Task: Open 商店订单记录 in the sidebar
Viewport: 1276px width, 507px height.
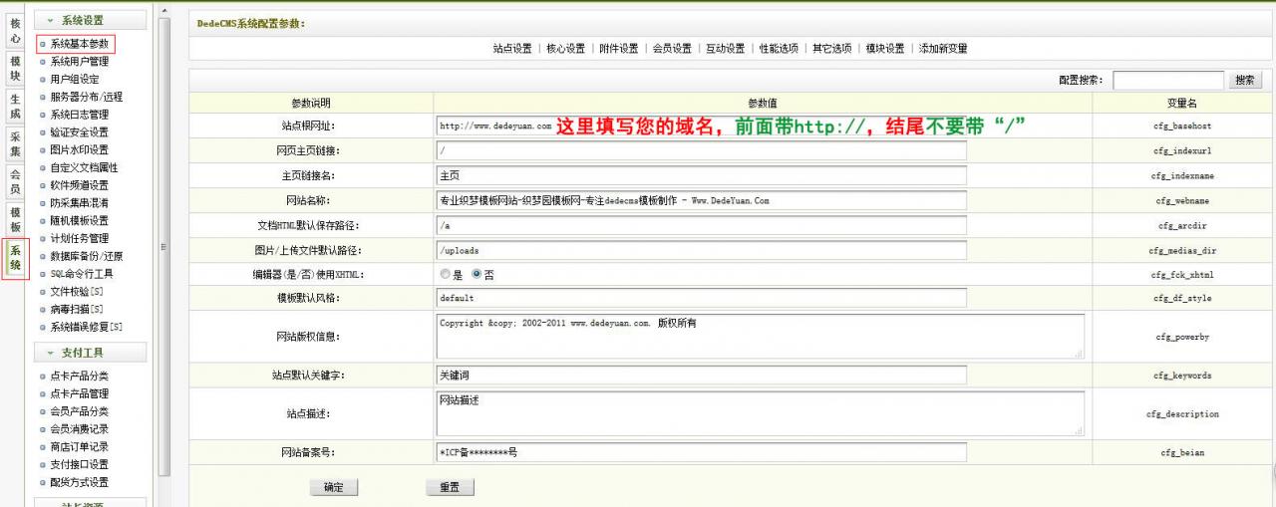Action: 80,447
